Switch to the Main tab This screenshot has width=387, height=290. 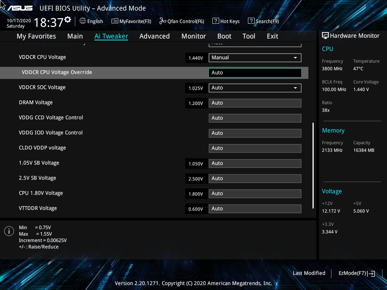[x=75, y=36]
